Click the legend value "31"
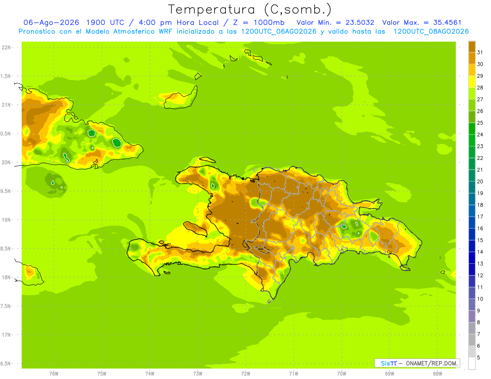Viewport: 491px width, 379px height. (480, 52)
